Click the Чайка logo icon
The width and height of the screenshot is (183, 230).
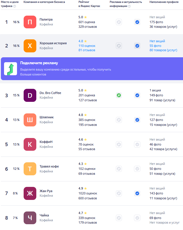[x=30, y=218]
